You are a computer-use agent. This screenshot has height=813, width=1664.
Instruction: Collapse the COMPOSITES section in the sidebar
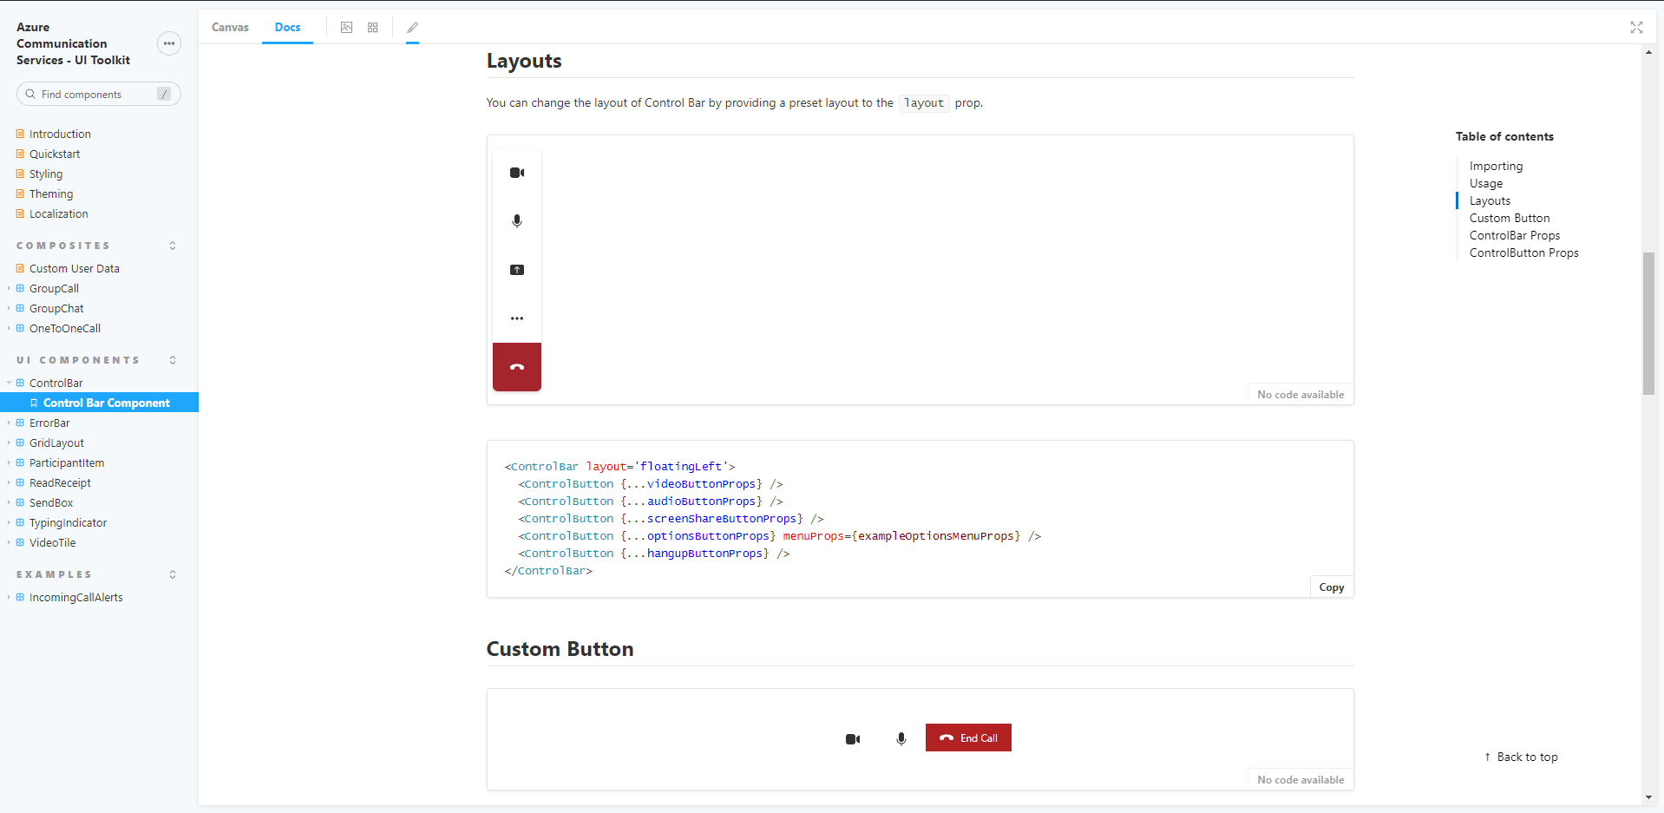[x=172, y=245]
